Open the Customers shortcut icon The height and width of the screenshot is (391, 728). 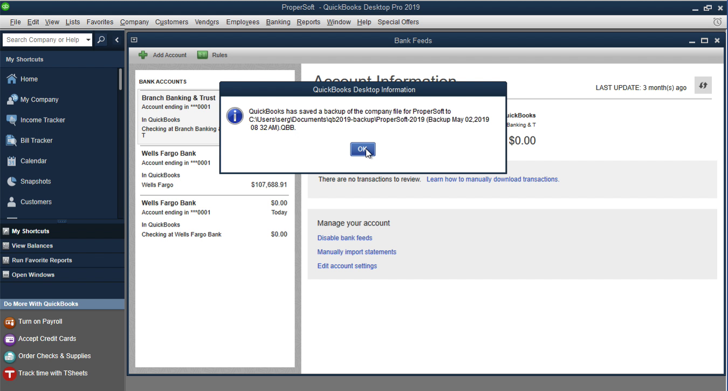coord(11,202)
